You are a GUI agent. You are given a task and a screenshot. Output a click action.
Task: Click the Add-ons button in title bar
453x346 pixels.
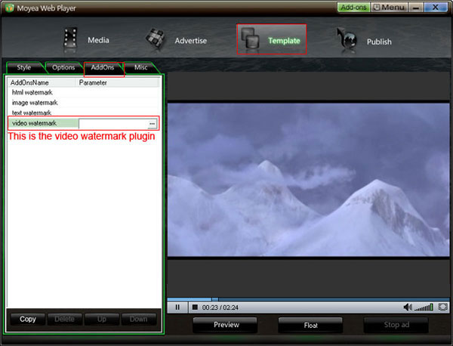[353, 8]
